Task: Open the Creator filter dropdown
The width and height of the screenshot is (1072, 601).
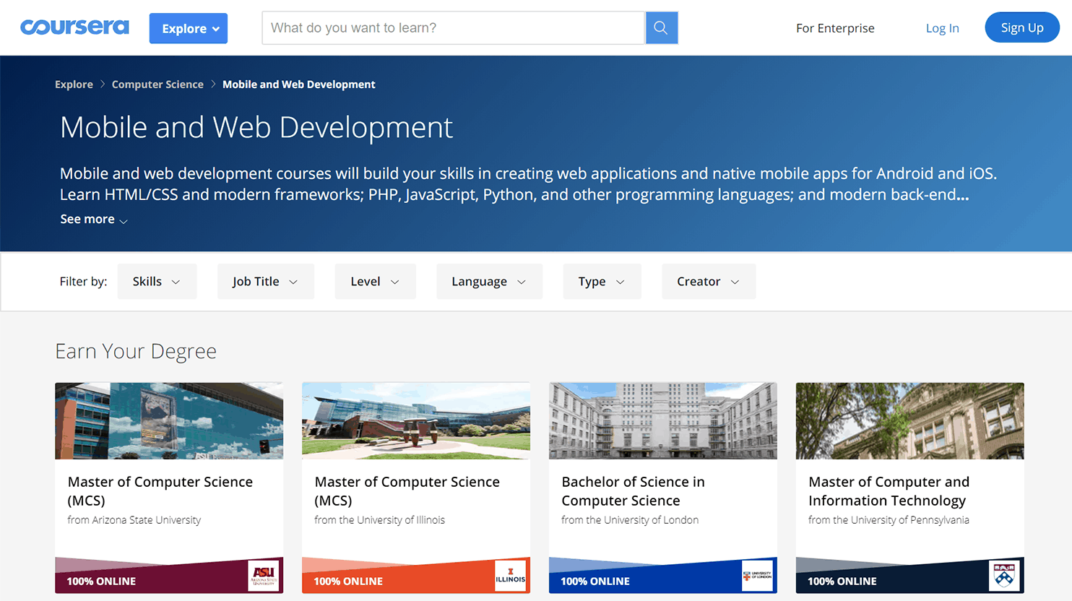Action: pyautogui.click(x=709, y=281)
